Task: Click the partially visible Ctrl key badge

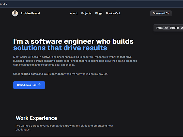Action: pos(181,28)
